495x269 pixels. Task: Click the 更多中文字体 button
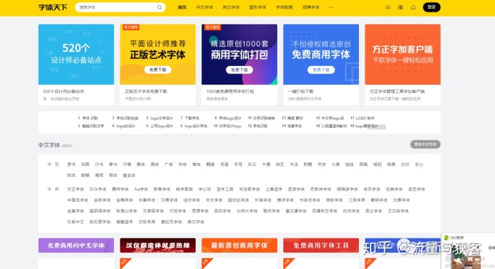click(x=426, y=144)
